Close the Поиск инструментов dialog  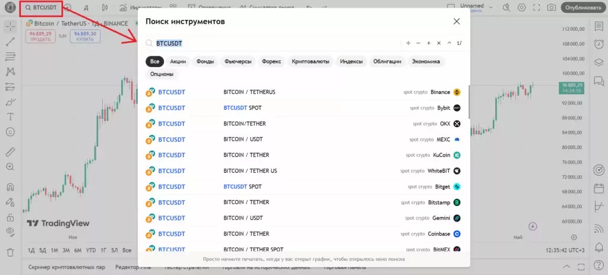click(457, 21)
